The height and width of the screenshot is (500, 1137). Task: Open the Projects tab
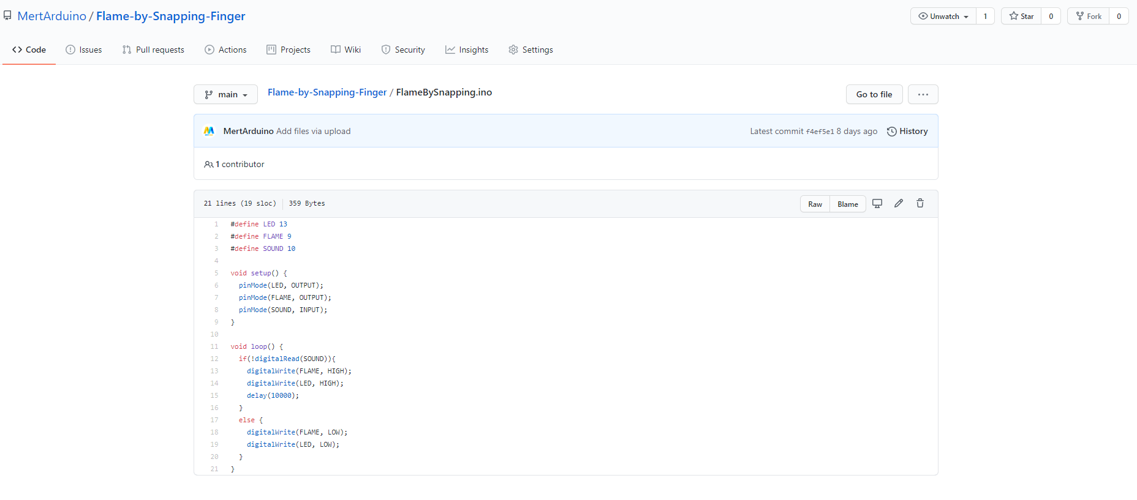289,50
